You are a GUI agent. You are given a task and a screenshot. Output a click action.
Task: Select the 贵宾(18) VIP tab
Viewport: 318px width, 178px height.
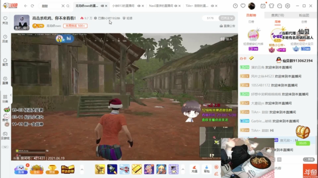pos(277,15)
